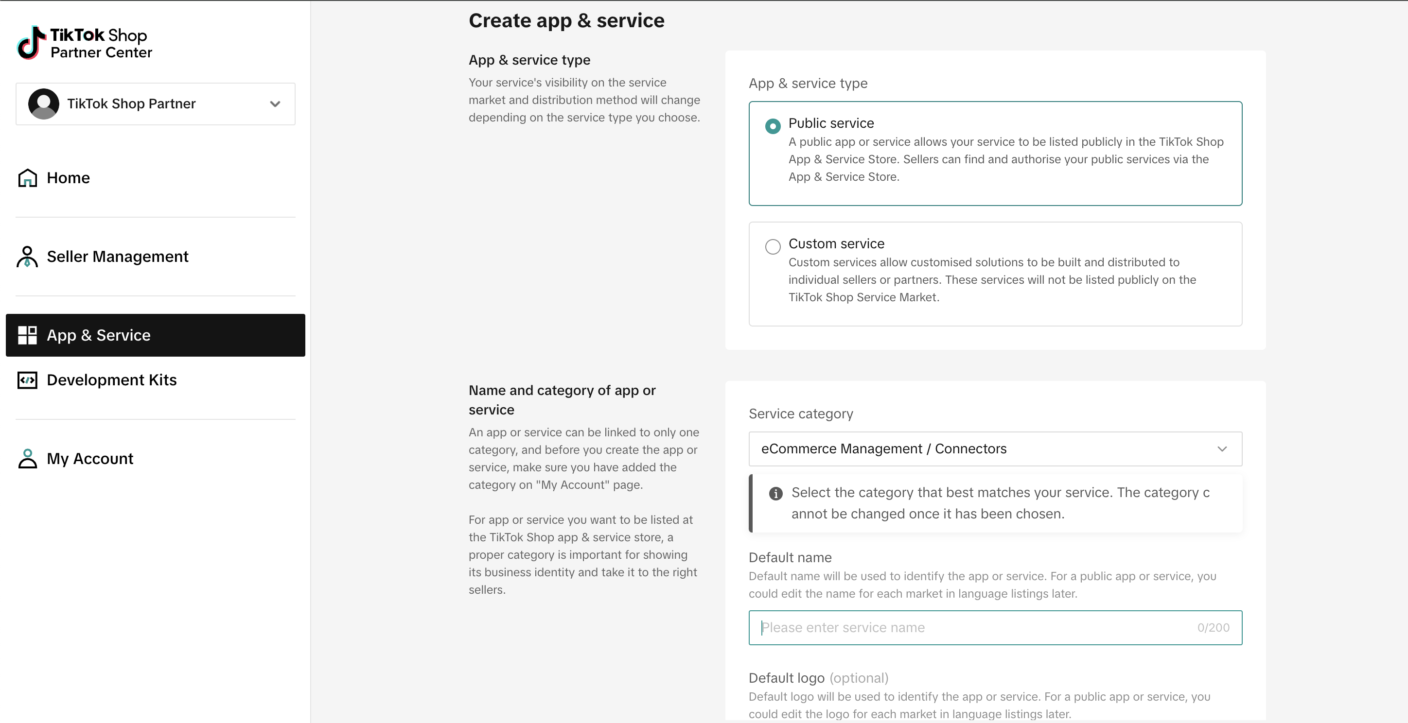The image size is (1408, 723).
Task: Click the My Account user icon
Action: click(x=27, y=458)
